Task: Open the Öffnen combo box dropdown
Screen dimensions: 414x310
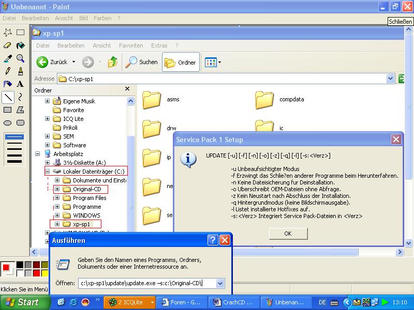Action: [220, 283]
